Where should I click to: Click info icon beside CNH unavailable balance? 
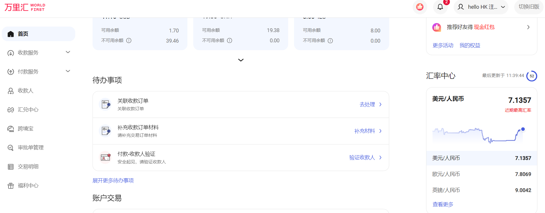click(230, 41)
